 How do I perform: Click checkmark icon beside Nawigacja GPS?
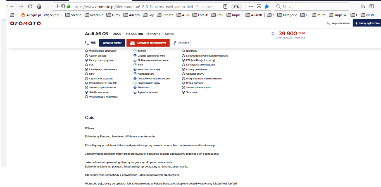pyautogui.click(x=135, y=74)
